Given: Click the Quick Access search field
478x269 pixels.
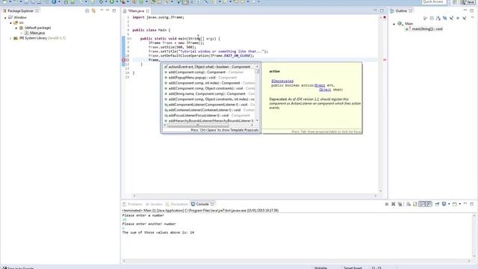Looking at the screenshot, I should click(x=433, y=1).
